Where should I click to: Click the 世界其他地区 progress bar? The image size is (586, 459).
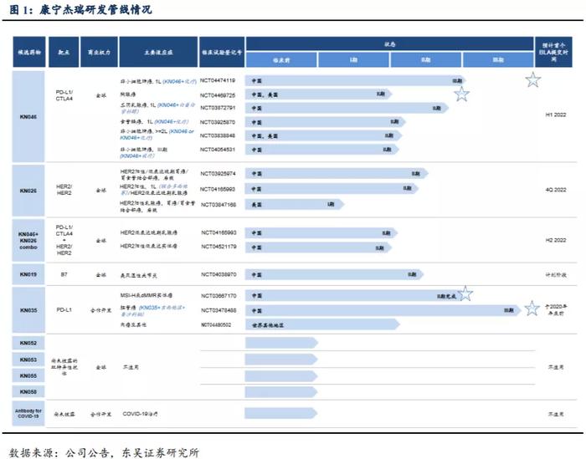(x=322, y=324)
